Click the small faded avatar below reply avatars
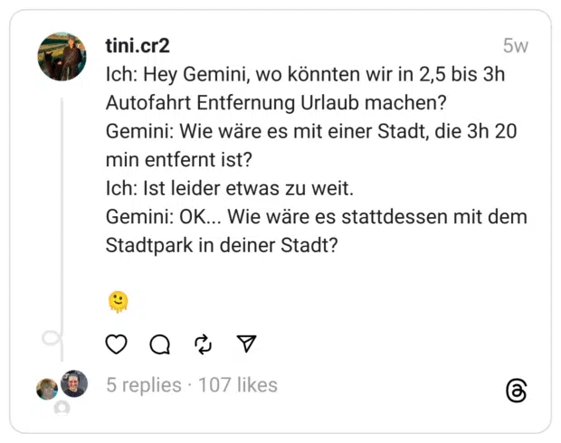 coord(62,407)
